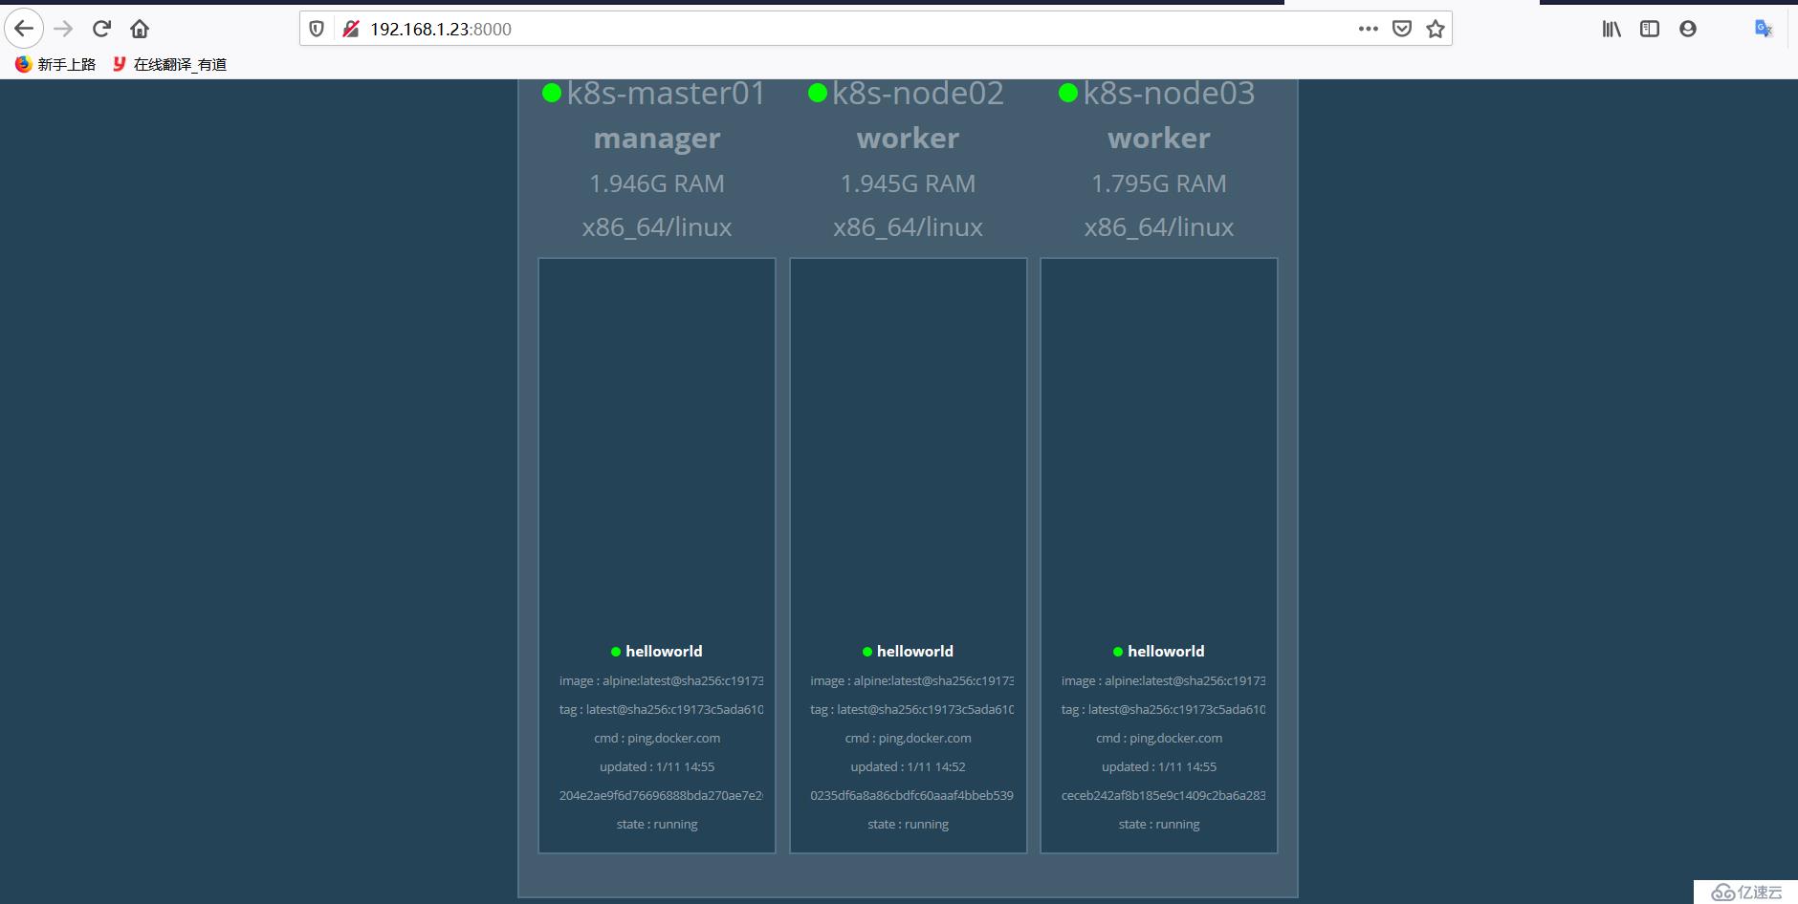Screen dimensions: 1798x904
Task: Click x86_64/linux under k8s-node02
Action: [909, 227]
